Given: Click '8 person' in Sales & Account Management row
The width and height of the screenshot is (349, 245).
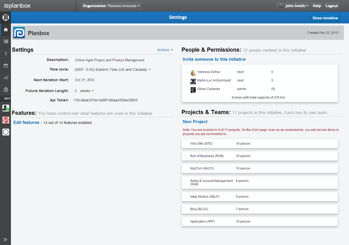Looking at the screenshot, I should [242, 181].
